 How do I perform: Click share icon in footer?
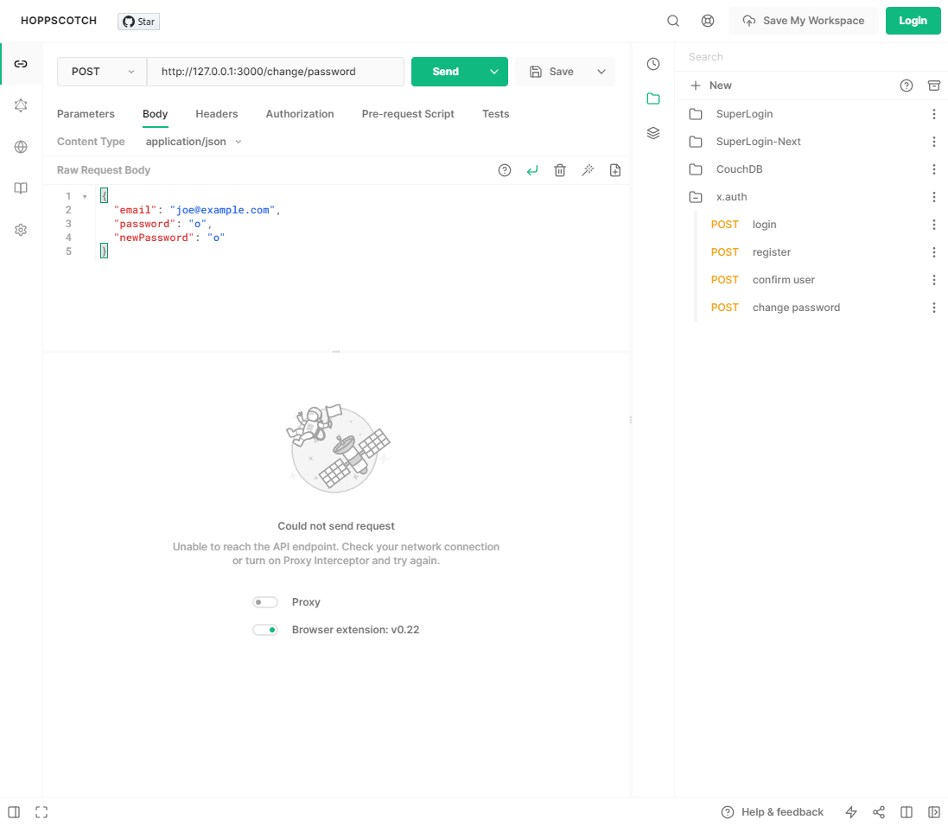pyautogui.click(x=879, y=812)
